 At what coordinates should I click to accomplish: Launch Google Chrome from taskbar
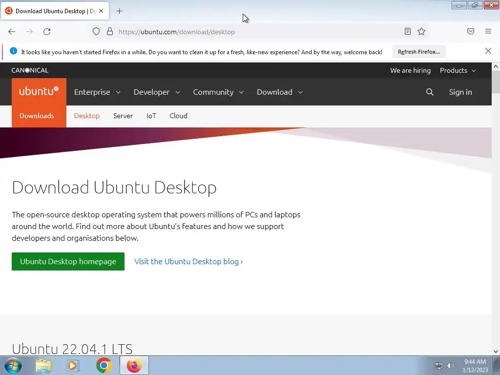(x=104, y=365)
